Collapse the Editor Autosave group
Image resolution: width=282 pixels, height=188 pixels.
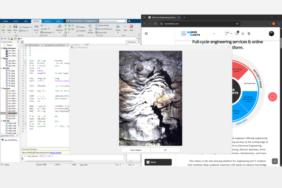point(1,48)
